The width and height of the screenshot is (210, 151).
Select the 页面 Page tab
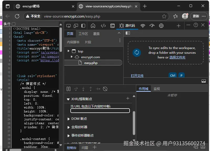[x=70, y=34]
